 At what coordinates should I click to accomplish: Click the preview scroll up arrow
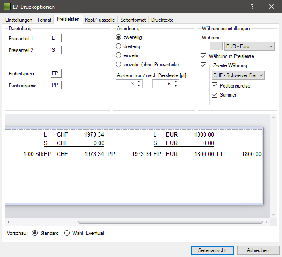click(x=273, y=117)
